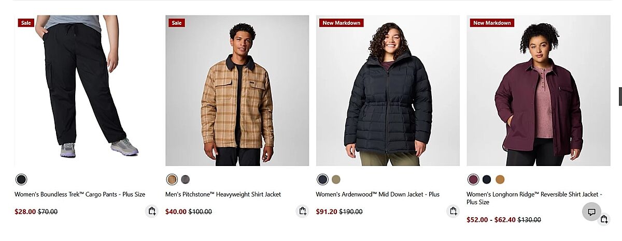The height and width of the screenshot is (241, 622).
Task: Select tan plaid swatch for Pitchstone Shirt Jacket
Action: coord(172,179)
